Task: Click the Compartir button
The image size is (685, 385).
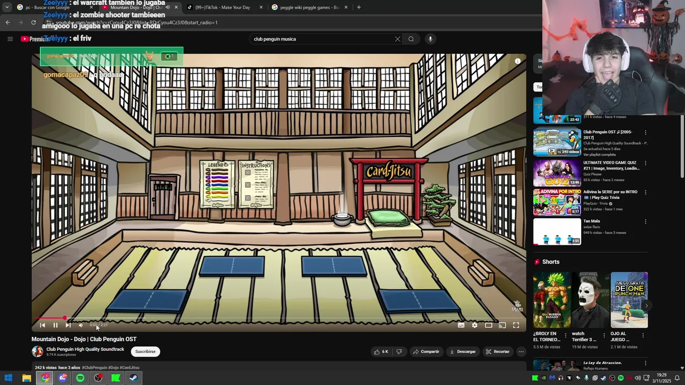Action: pos(426,351)
